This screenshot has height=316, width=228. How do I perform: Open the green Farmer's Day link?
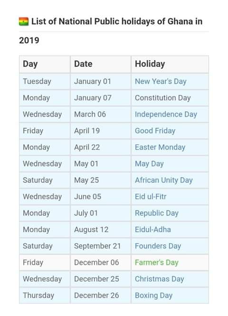157,263
